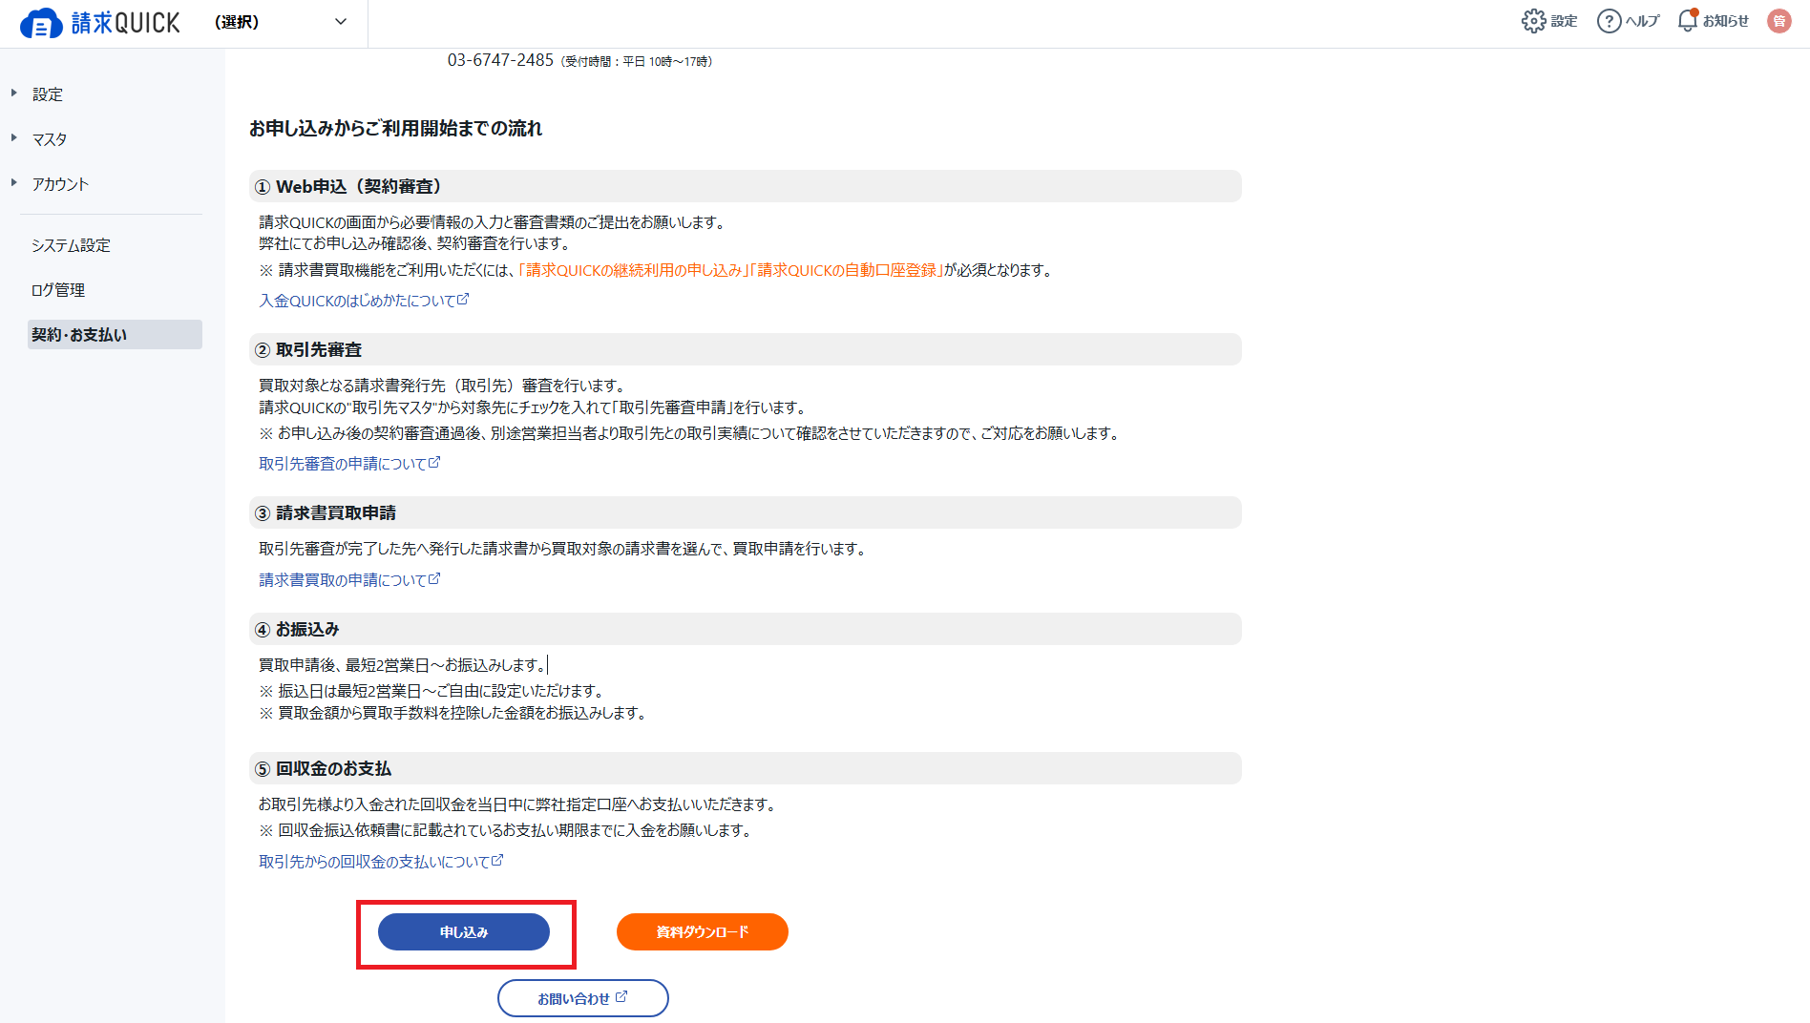Click the ③ 請求書買取申請 section header
The width and height of the screenshot is (1810, 1023).
pos(746,512)
